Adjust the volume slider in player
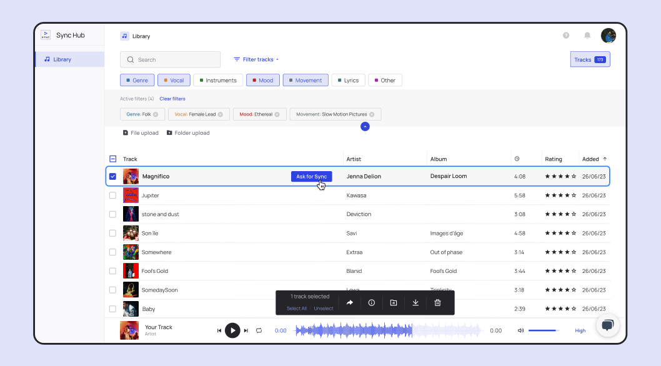The image size is (661, 366). click(x=544, y=330)
